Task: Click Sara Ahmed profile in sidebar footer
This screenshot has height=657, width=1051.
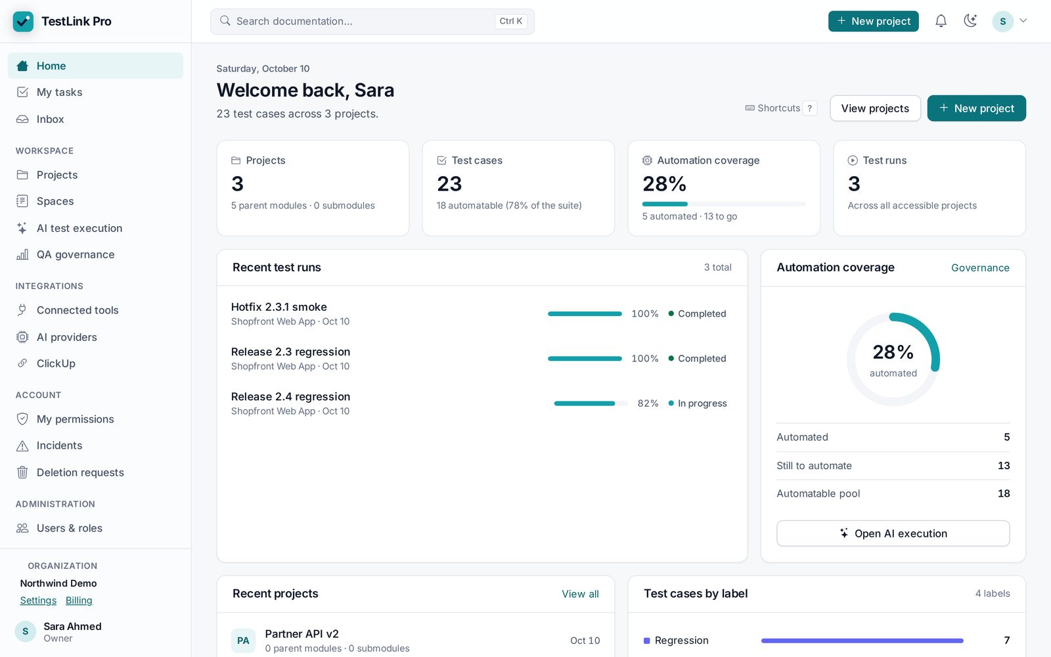Action: 95,632
